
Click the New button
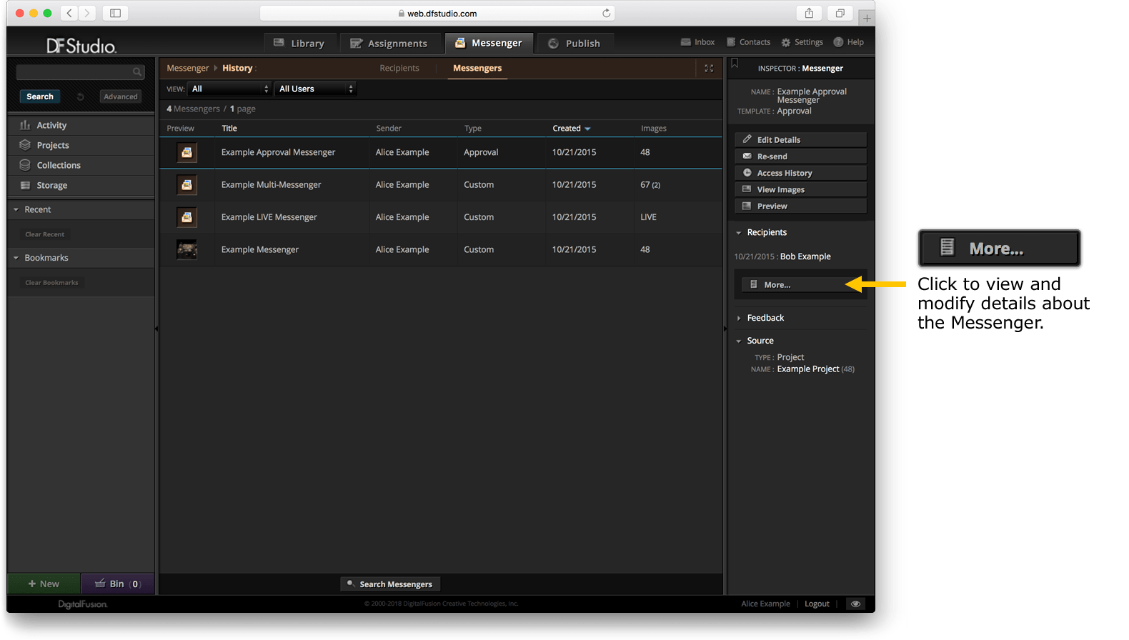[x=44, y=584]
